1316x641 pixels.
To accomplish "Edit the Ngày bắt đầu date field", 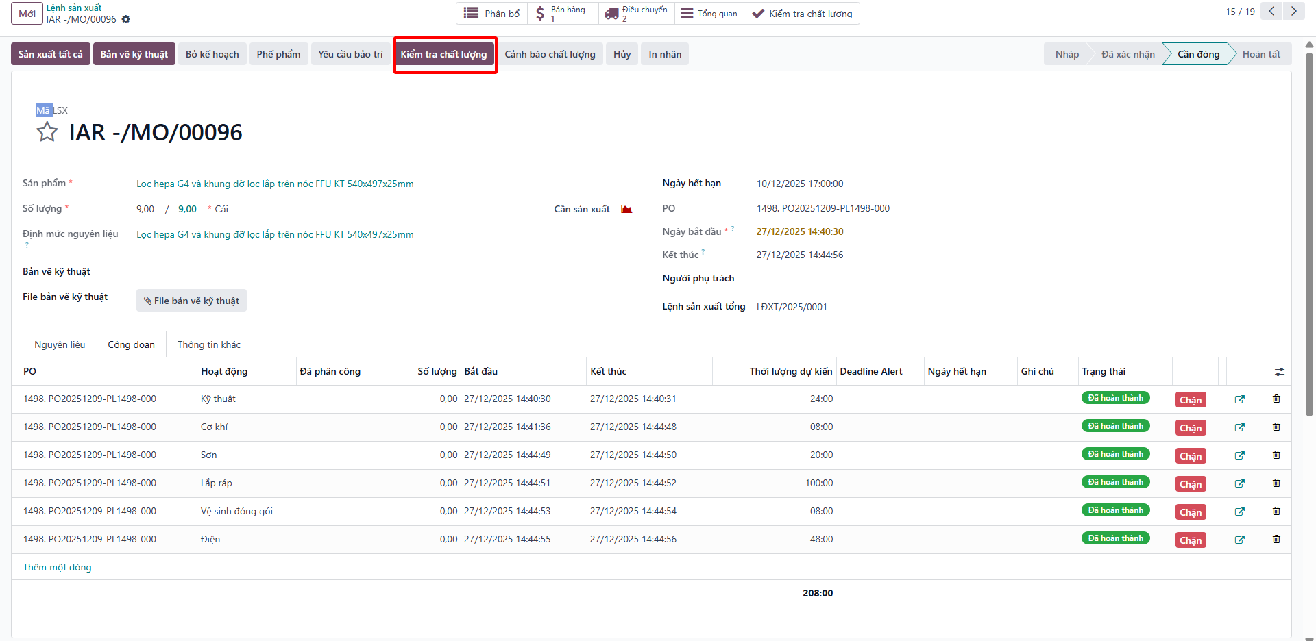I will 800,231.
